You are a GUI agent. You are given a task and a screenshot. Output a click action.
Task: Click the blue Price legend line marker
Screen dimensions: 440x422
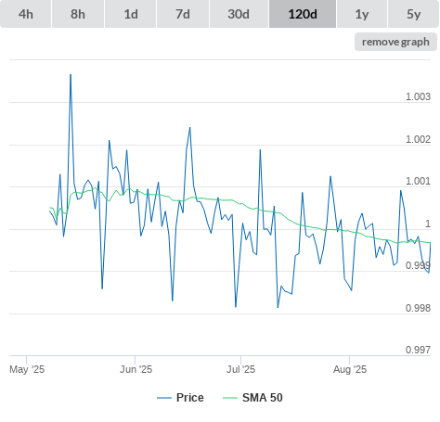tap(164, 398)
